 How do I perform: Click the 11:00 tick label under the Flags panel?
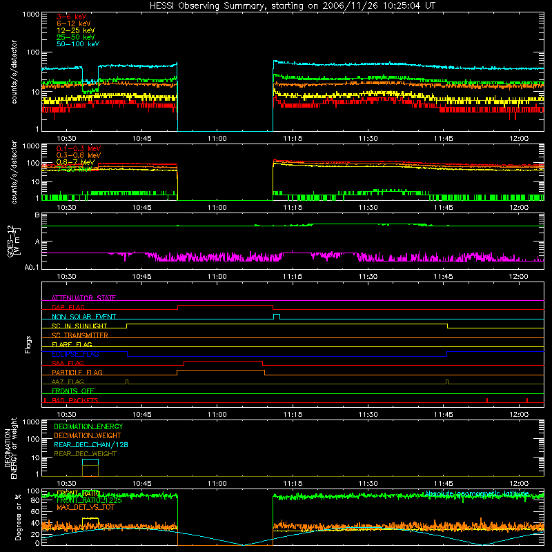(217, 415)
